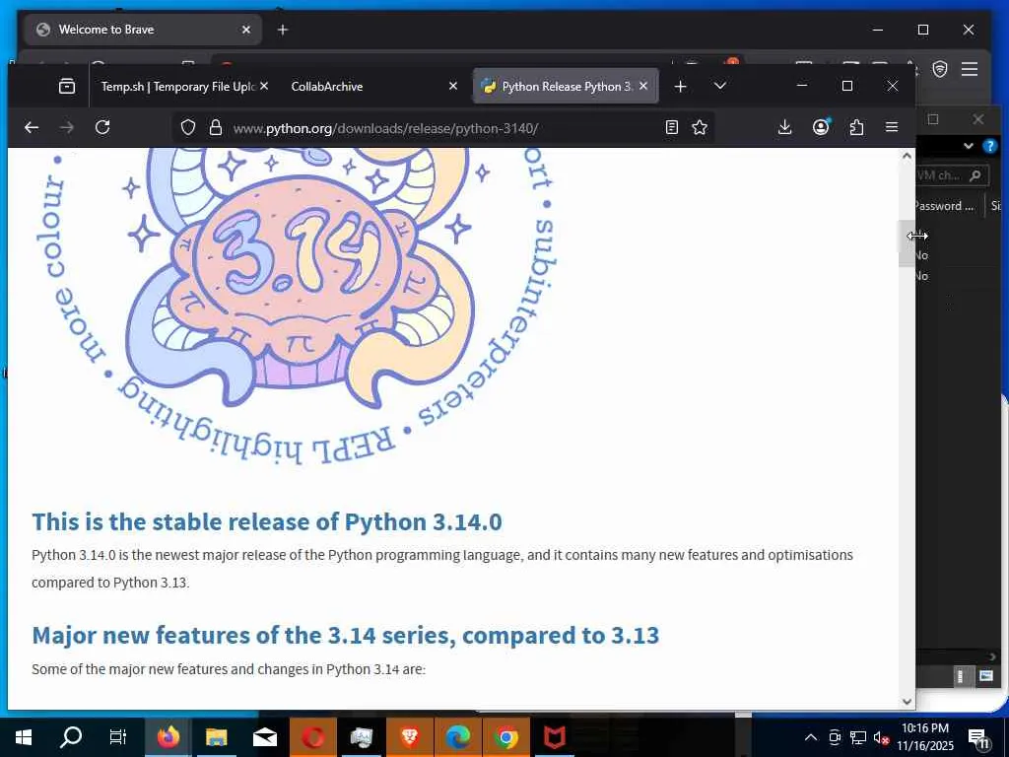Open the Firefox downloads panel
Screen dimensions: 1009x757
784,127
